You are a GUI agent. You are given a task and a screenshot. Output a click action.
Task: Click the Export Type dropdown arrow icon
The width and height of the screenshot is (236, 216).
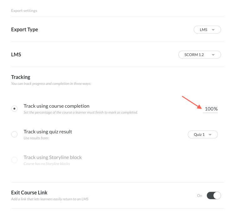tap(213, 30)
